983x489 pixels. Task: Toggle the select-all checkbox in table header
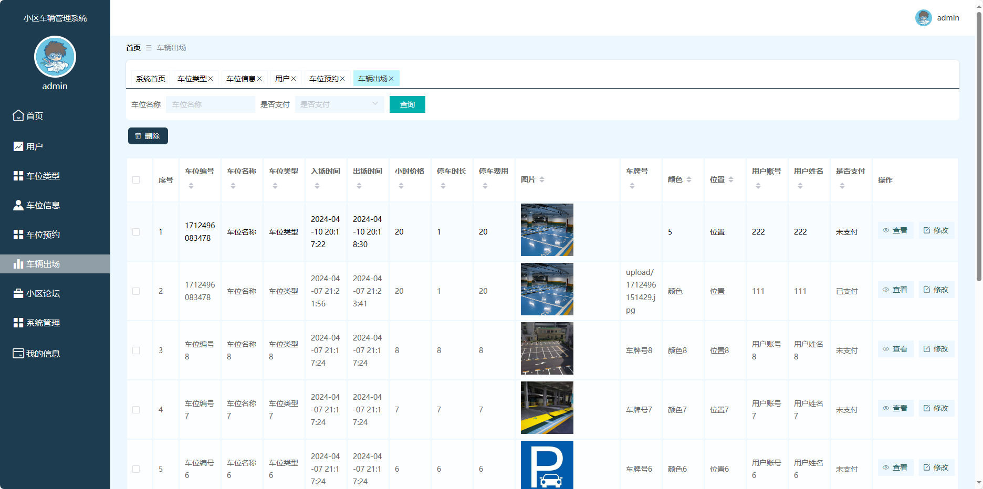pos(136,180)
